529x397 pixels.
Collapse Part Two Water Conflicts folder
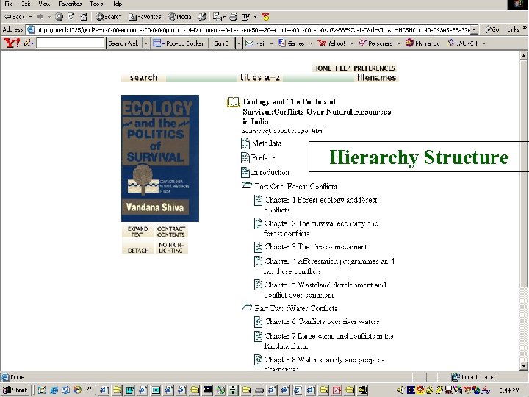click(x=248, y=307)
